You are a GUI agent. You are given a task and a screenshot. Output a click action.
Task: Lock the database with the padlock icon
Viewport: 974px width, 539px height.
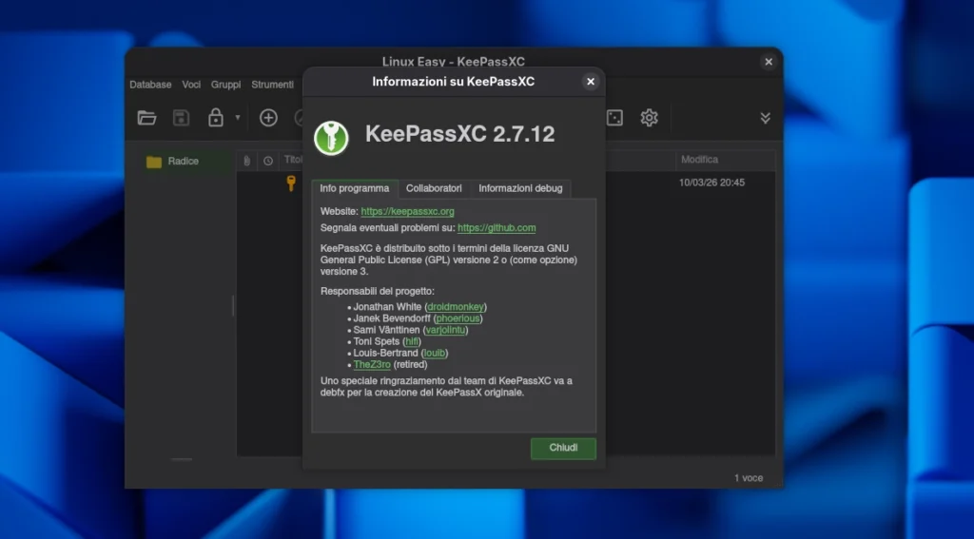[x=216, y=117]
